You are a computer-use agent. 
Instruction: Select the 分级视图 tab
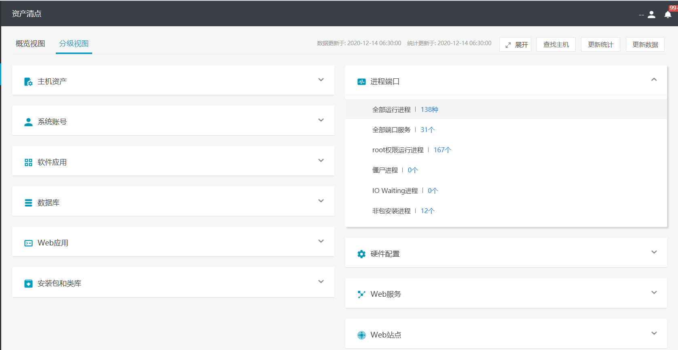coord(74,44)
